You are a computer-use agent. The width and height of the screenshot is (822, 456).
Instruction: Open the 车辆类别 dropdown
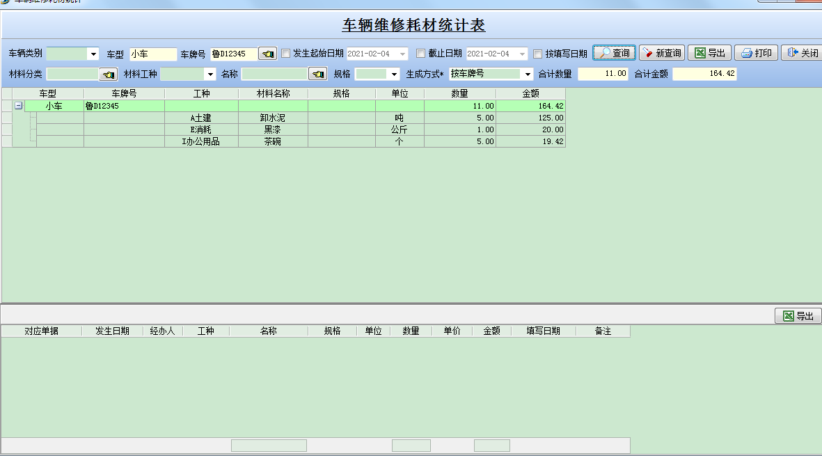point(93,52)
